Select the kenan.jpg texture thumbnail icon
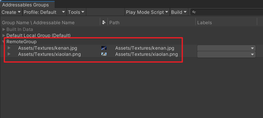Screen dimensions: 263x118 coord(104,48)
